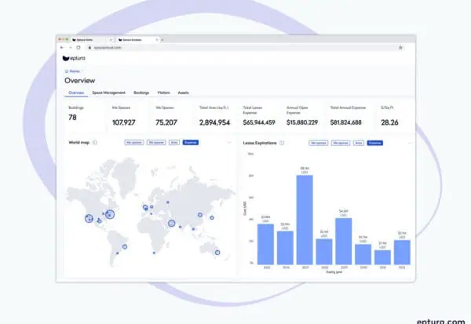Bookmark the page with the star icon
Viewport: 471px width, 324px height.
point(400,47)
